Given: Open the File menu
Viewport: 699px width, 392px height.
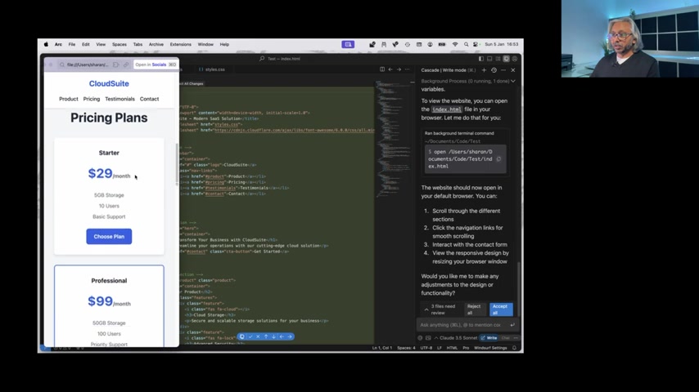Looking at the screenshot, I should coord(72,44).
